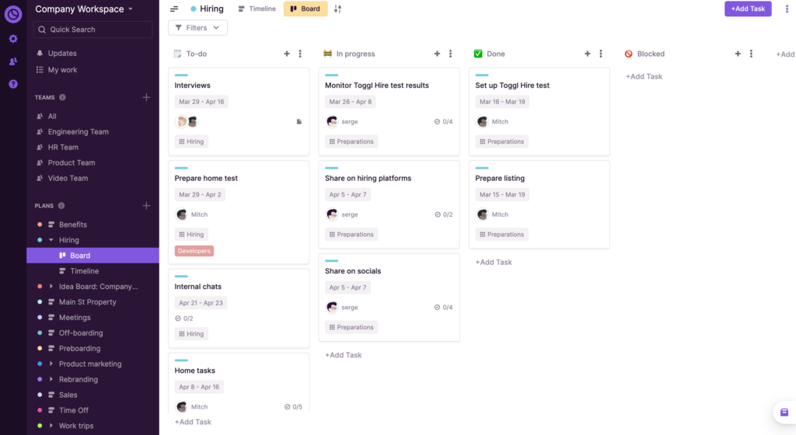Toggle the 0/4 checklist on Share on socials card
Image resolution: width=796 pixels, height=435 pixels.
coord(443,308)
